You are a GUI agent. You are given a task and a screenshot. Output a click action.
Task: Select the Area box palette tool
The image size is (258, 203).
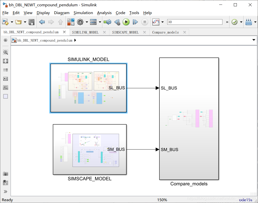coord(6,96)
